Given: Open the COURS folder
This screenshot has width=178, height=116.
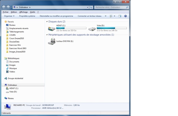Looking at the screenshot, I should tap(11, 35).
